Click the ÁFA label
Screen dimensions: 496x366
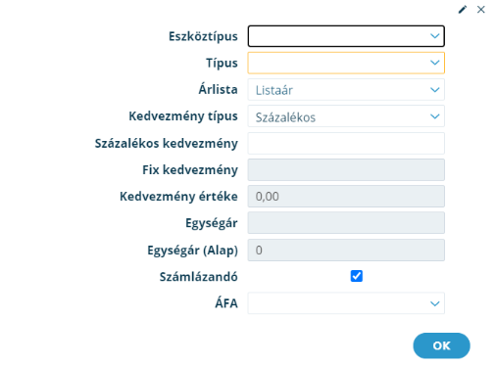(x=226, y=303)
